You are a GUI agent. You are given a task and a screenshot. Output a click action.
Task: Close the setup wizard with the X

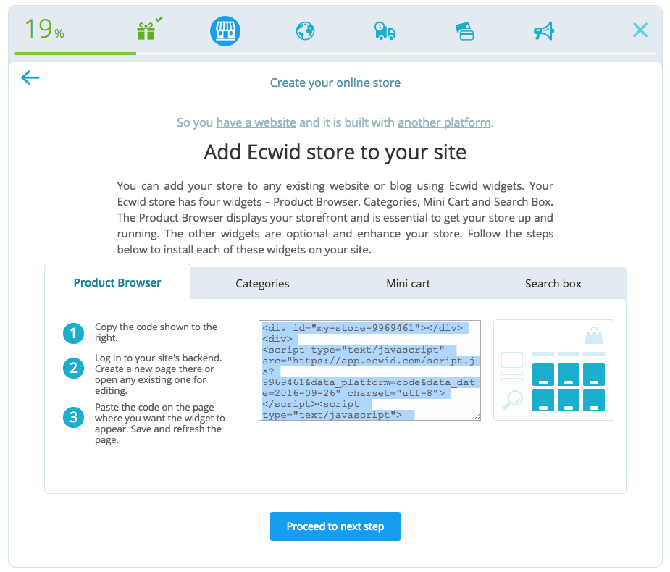(640, 30)
